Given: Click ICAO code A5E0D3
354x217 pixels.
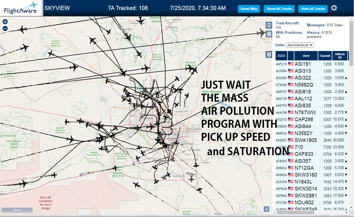Looking at the screenshot, I should coord(281,140).
